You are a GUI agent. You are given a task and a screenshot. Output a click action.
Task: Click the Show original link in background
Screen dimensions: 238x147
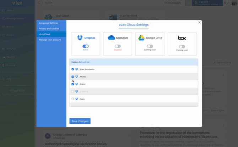(217, 110)
